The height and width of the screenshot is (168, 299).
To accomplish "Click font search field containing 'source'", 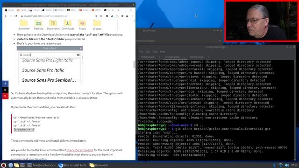I will (x=50, y=55).
